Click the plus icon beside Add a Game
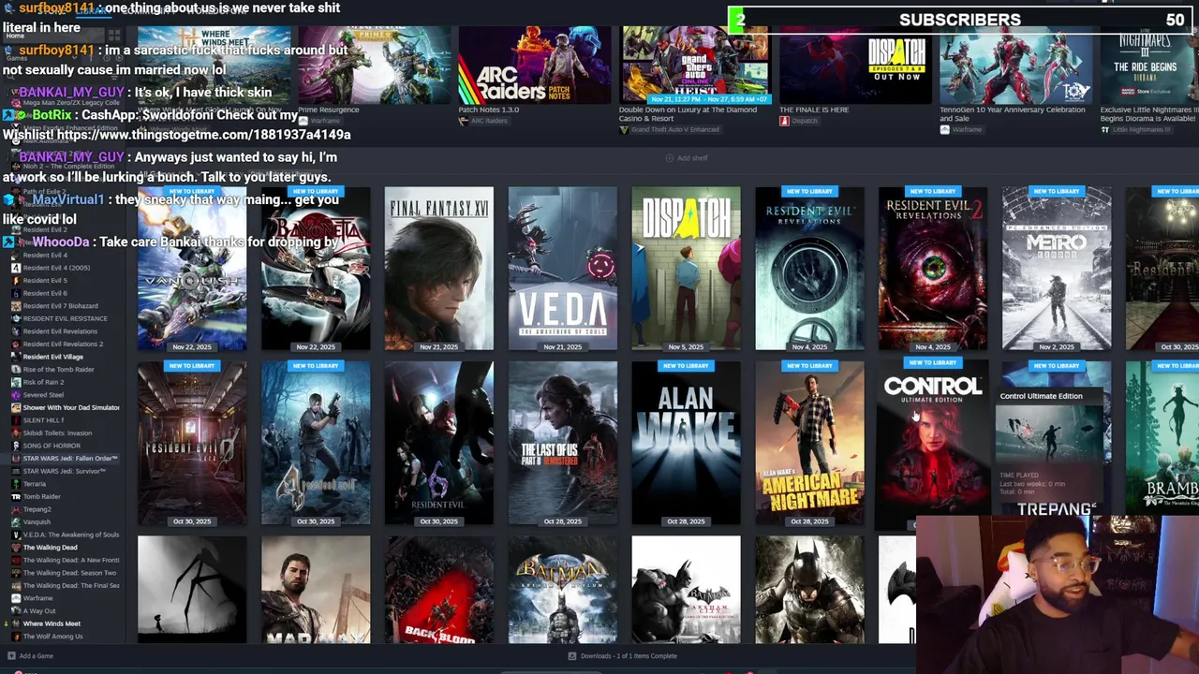Screen dimensions: 1199x674 coord(11,656)
